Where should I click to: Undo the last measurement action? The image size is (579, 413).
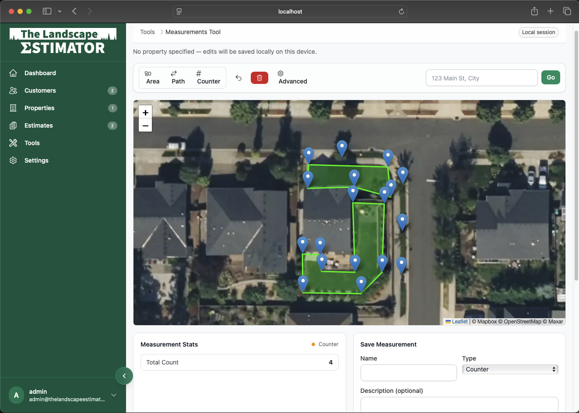(x=239, y=77)
